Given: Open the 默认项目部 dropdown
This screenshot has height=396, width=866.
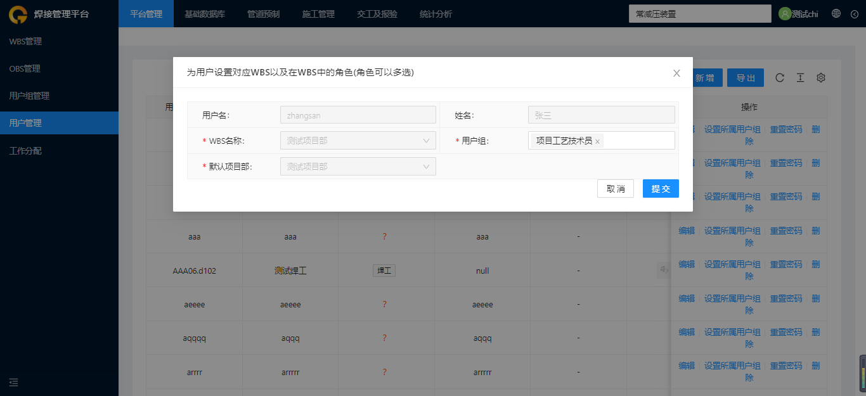Looking at the screenshot, I should click(x=358, y=167).
